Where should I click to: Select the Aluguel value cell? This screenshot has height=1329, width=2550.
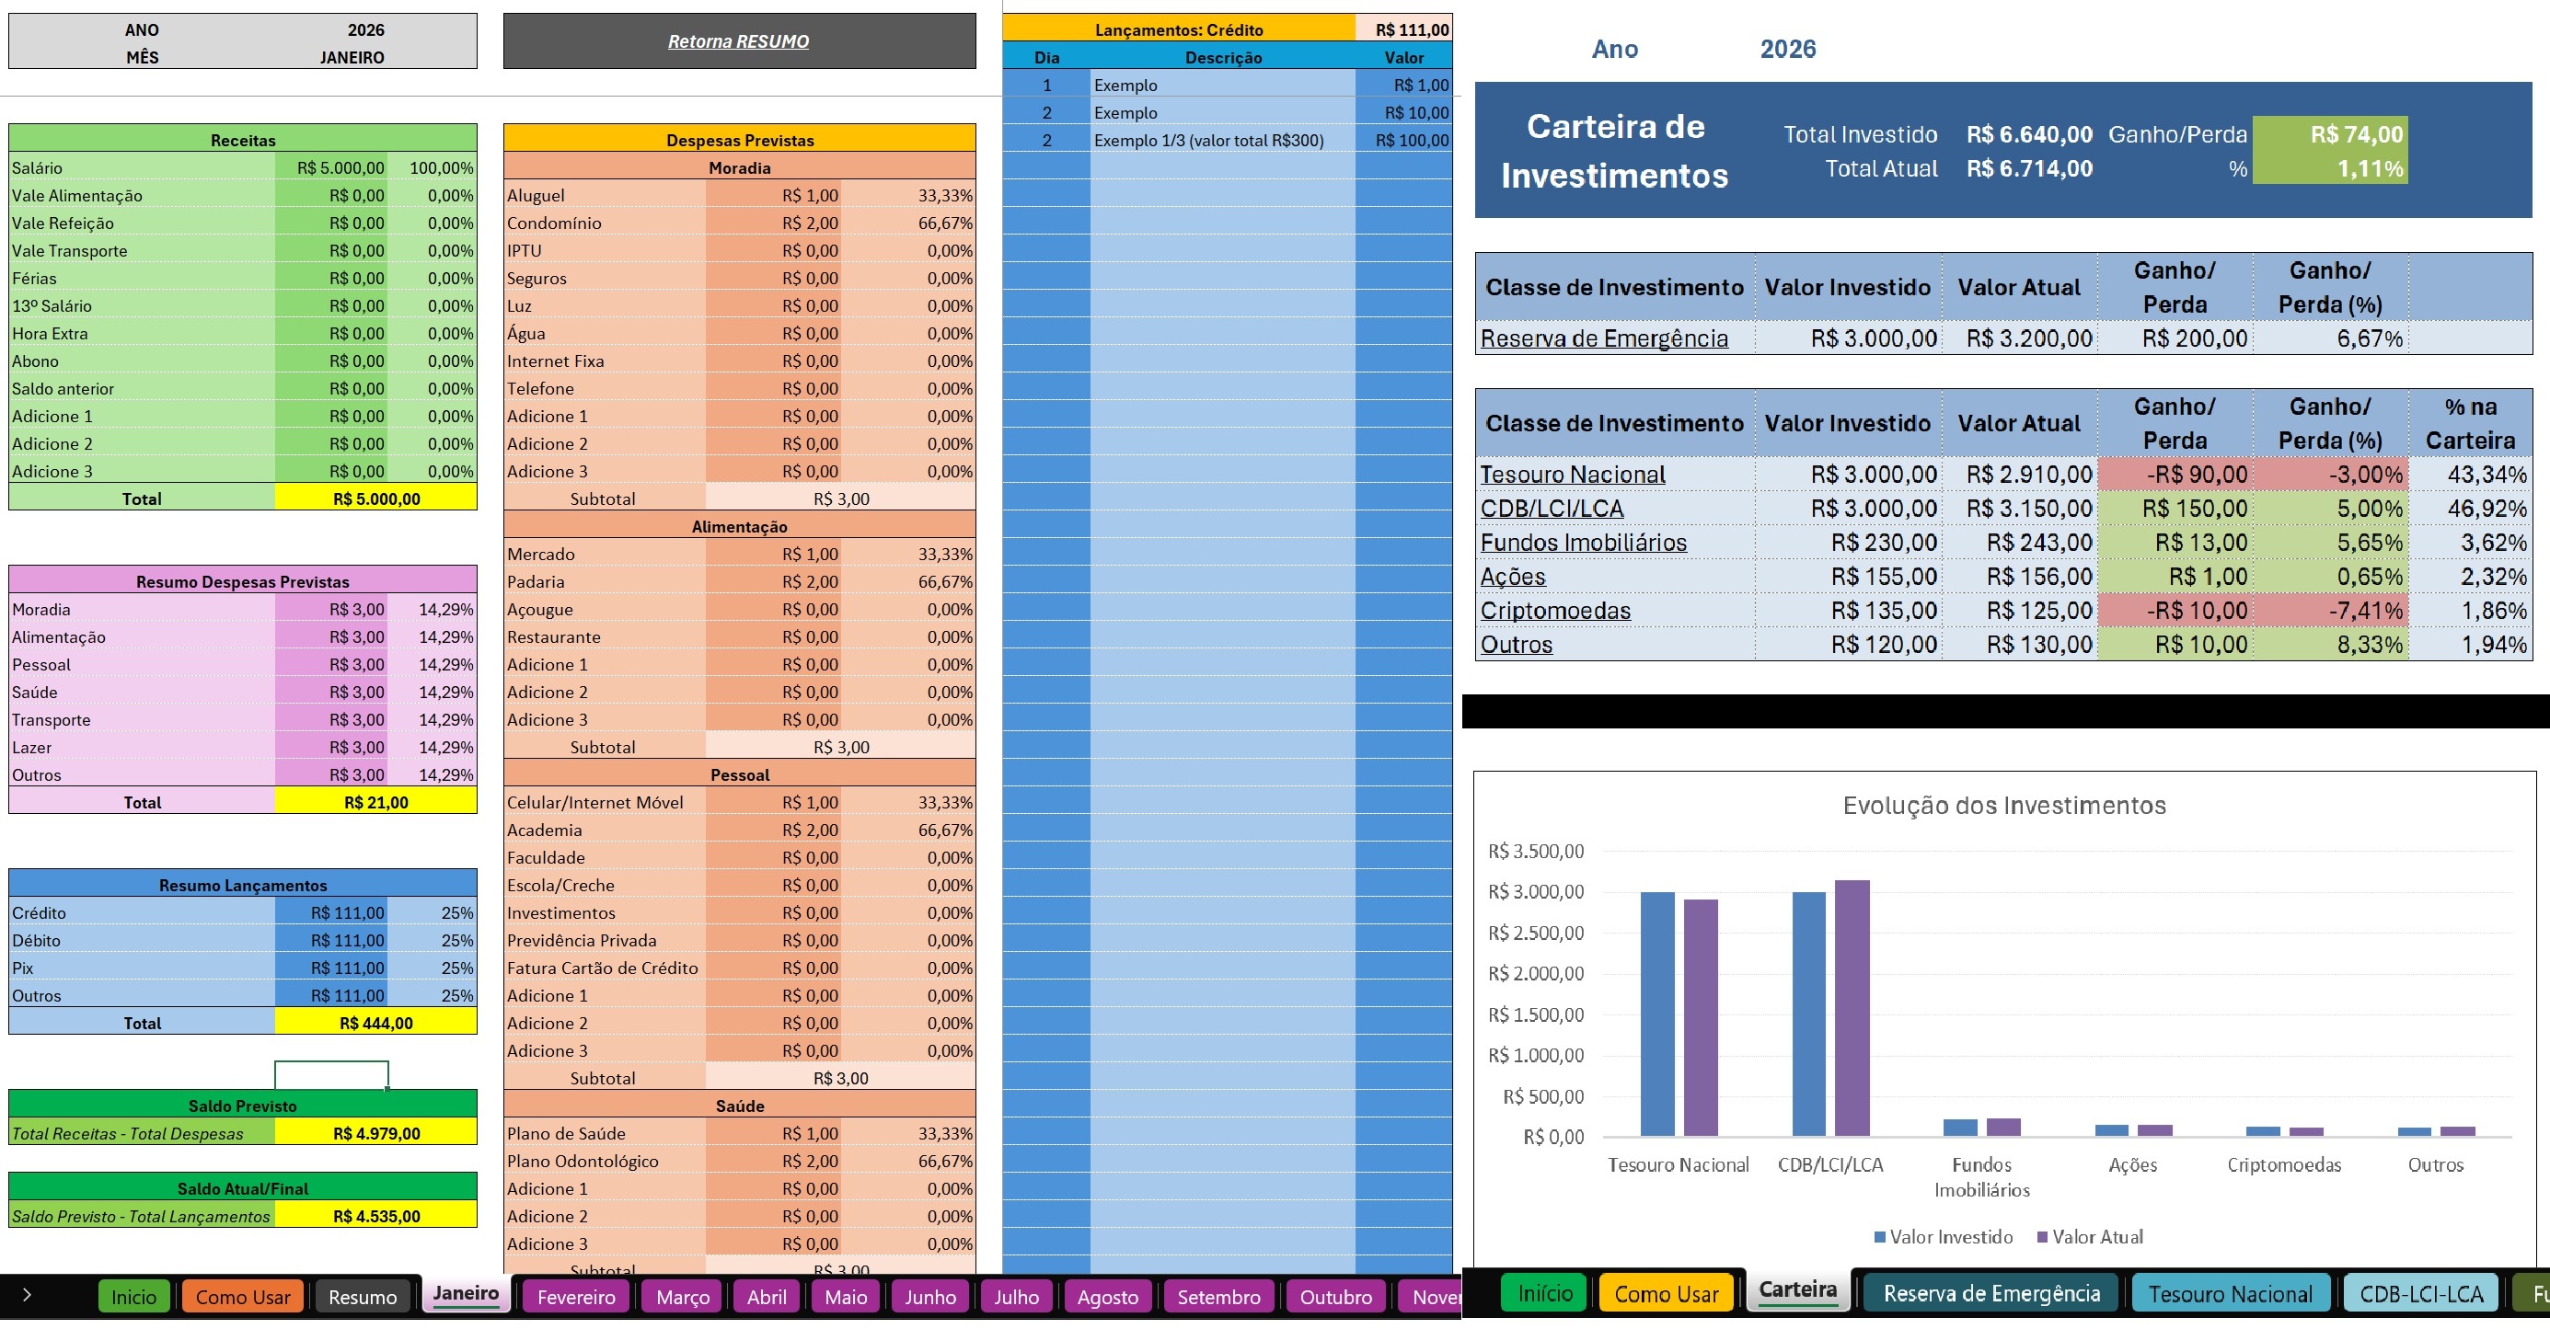(x=773, y=196)
